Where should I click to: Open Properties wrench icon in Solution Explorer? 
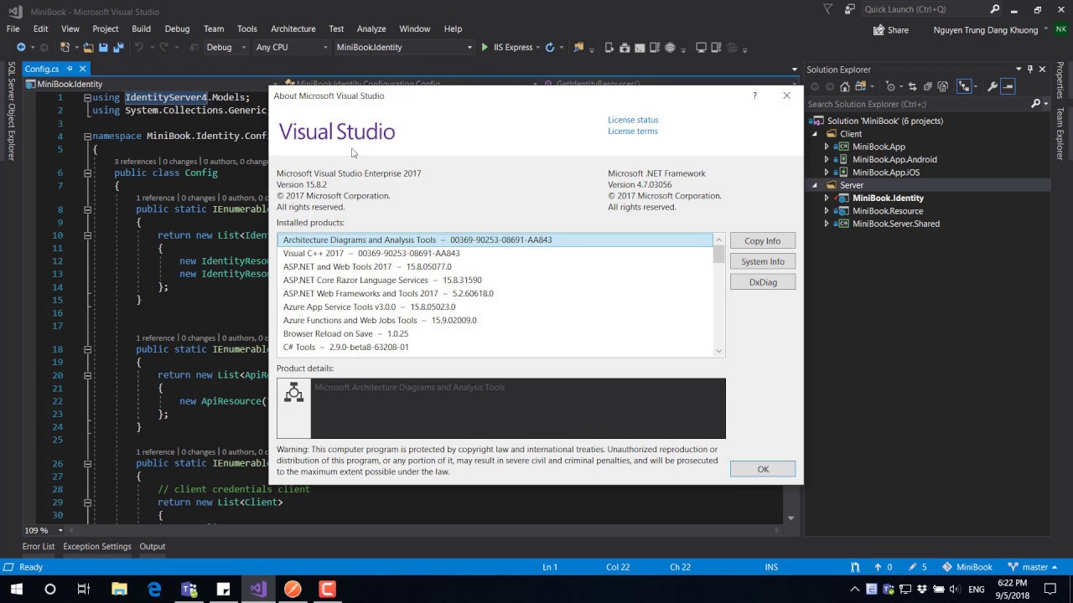993,86
